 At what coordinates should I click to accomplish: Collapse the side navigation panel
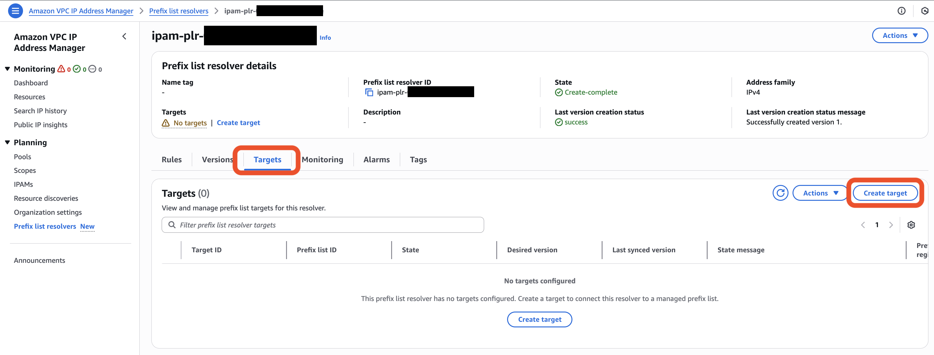click(124, 36)
